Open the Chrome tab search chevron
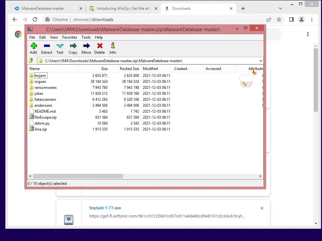Viewport: 322px width, 241px height. pos(280,8)
